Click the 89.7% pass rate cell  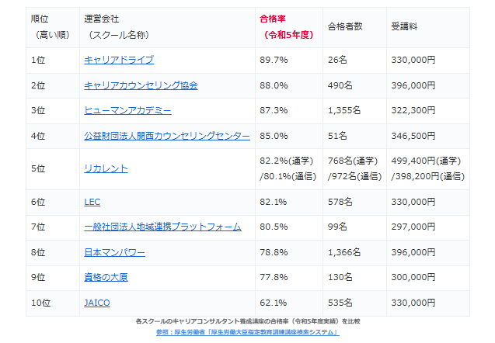tap(273, 60)
